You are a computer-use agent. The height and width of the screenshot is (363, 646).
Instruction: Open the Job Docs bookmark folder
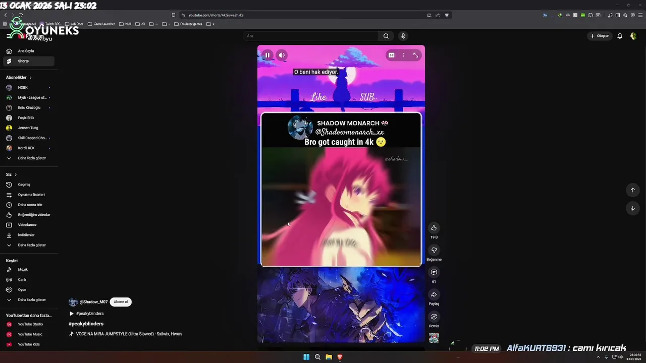pos(74,24)
